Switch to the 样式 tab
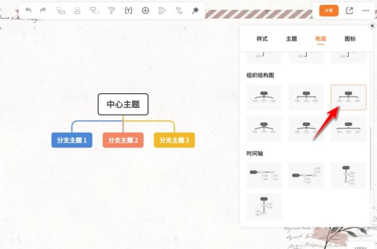The image size is (377, 249). (262, 39)
